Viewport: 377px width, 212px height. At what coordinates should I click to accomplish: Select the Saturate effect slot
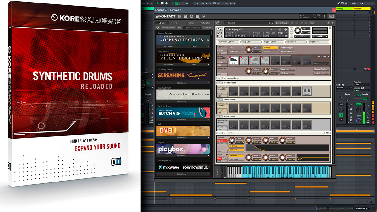click(265, 61)
